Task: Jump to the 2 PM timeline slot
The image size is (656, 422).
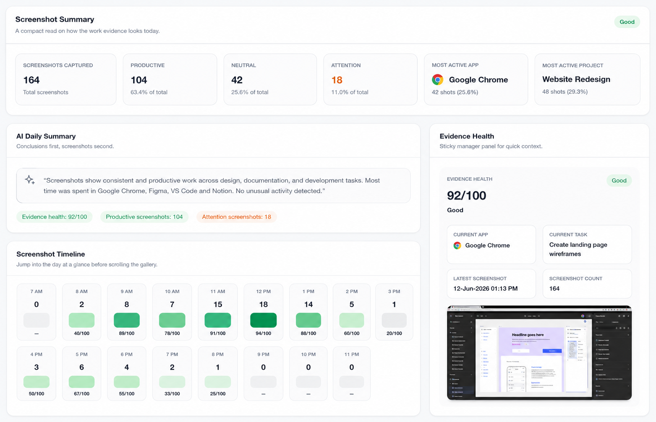Action: click(352, 312)
